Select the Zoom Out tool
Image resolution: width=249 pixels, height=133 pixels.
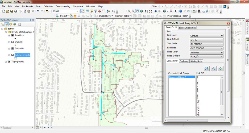[133, 11]
